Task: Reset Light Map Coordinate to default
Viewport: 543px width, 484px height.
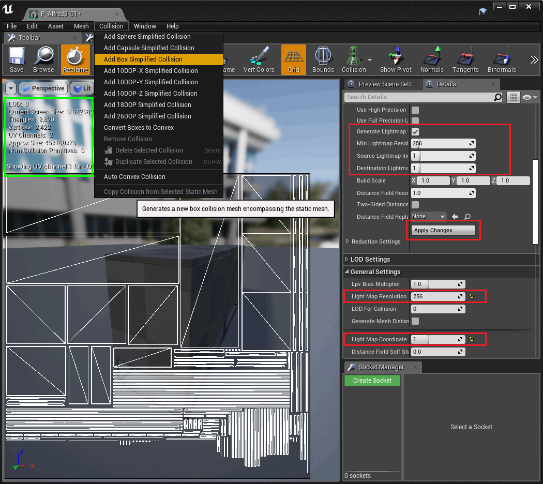Action: pyautogui.click(x=472, y=339)
